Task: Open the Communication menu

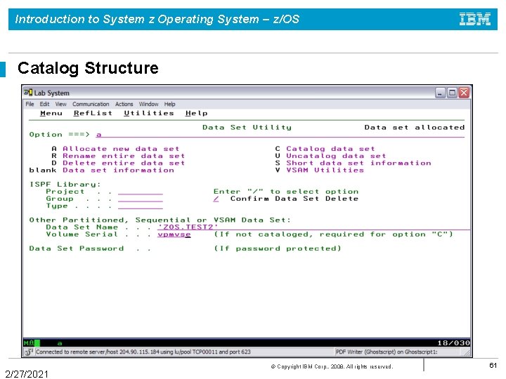Action: tap(91, 104)
